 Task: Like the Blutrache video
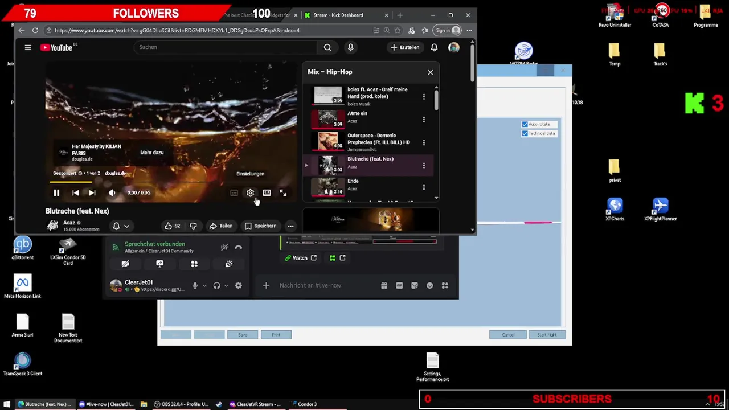[x=172, y=226]
